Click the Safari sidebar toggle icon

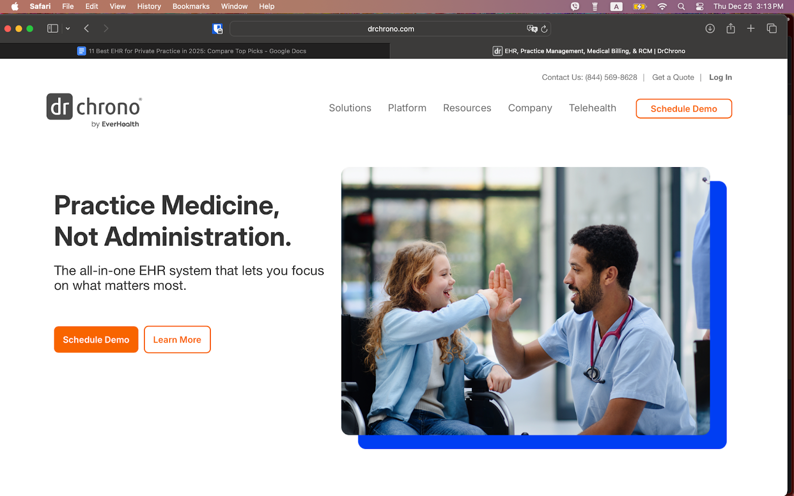pos(53,29)
